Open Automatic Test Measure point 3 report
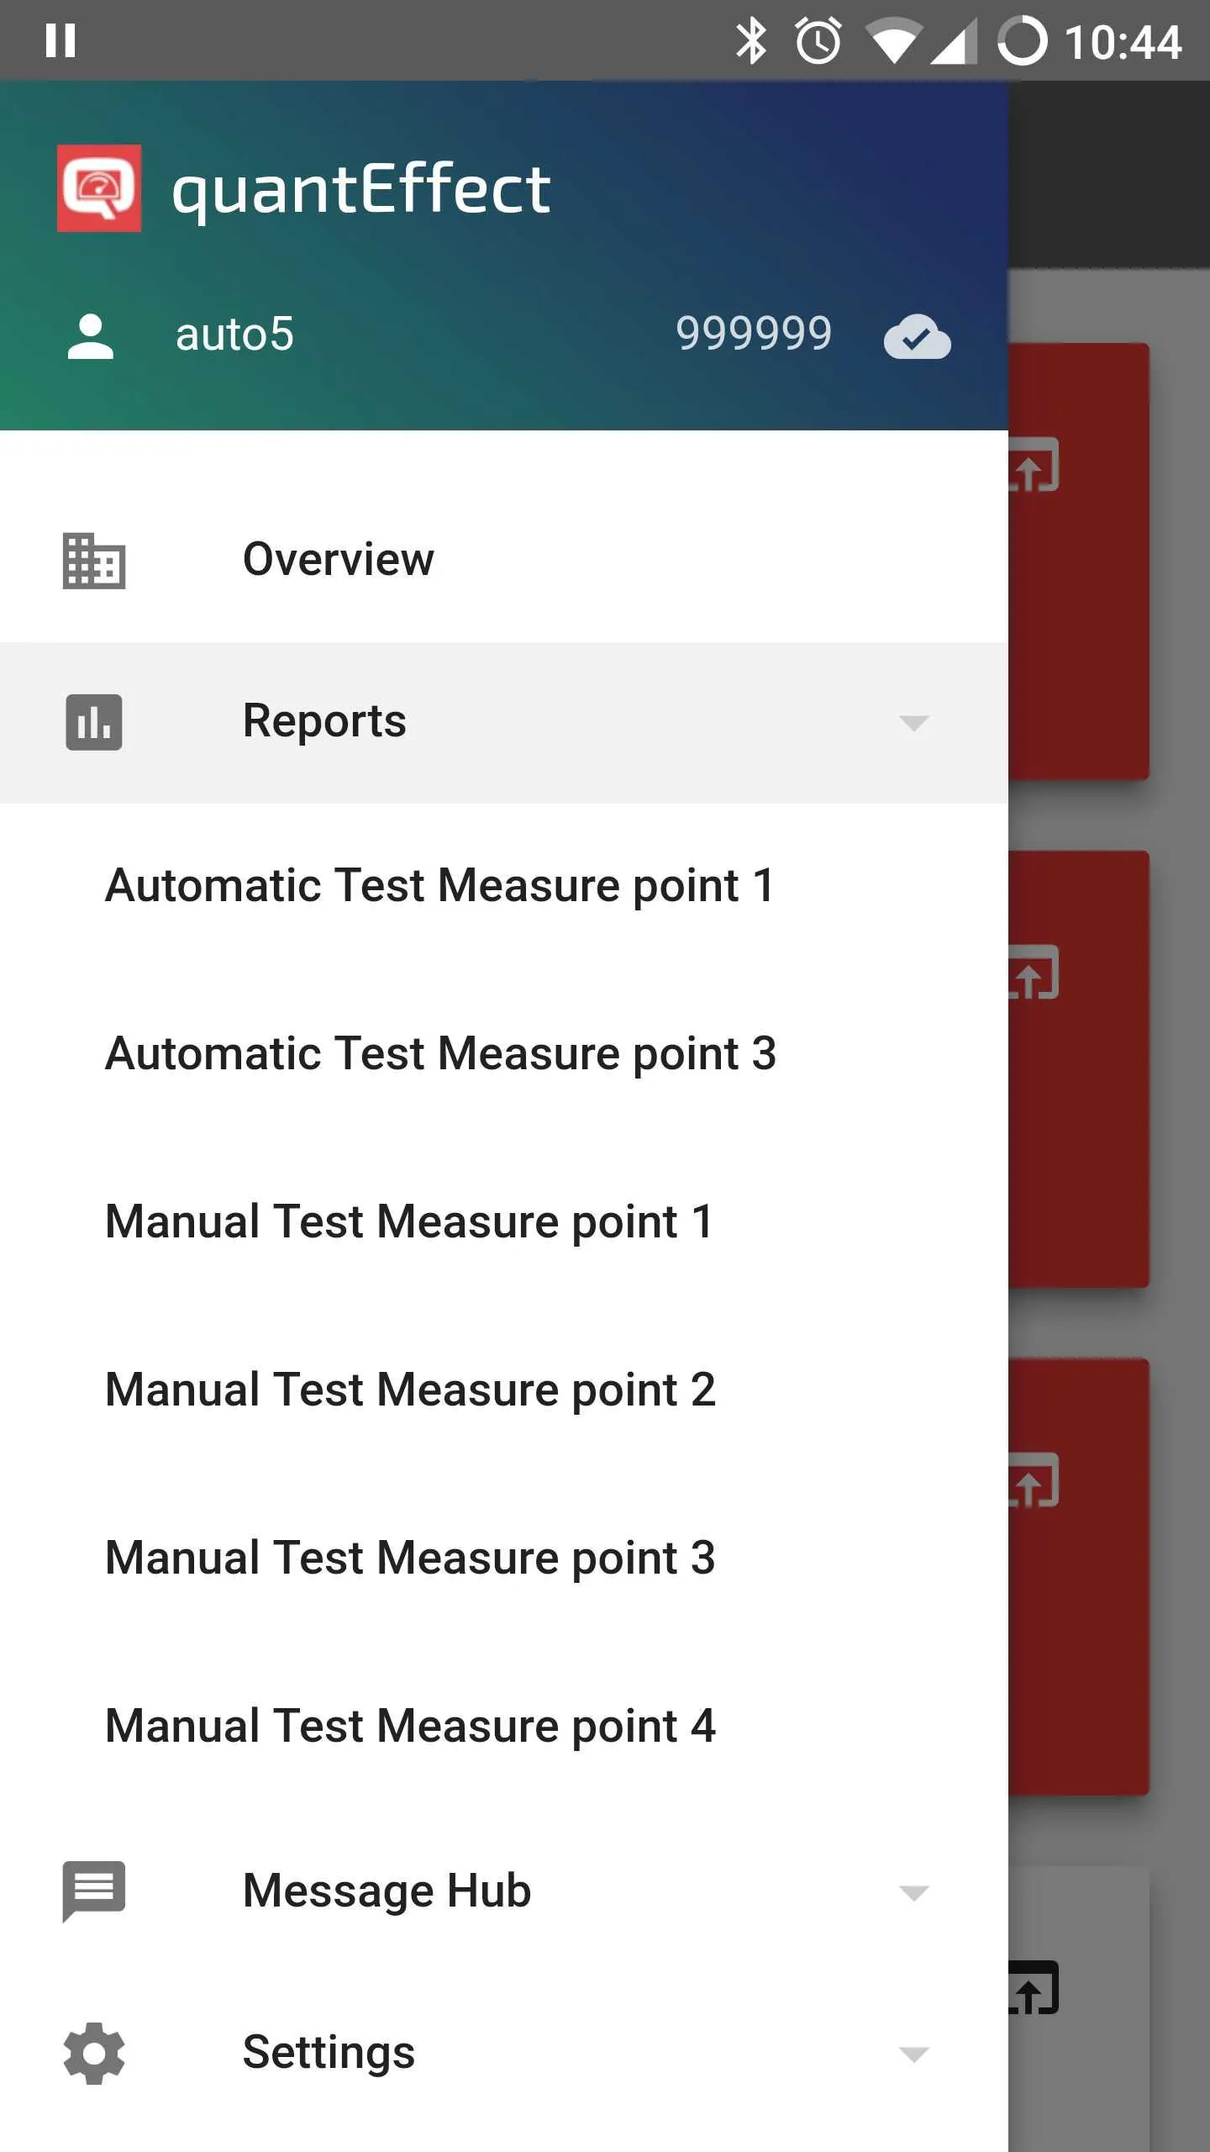Screen dimensions: 1210x2152 pos(504,1054)
